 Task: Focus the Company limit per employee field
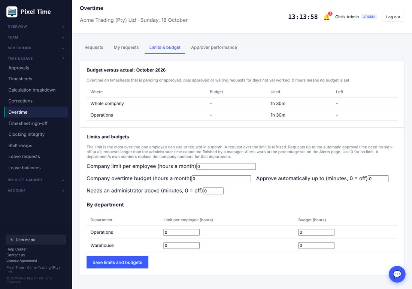click(x=226, y=166)
